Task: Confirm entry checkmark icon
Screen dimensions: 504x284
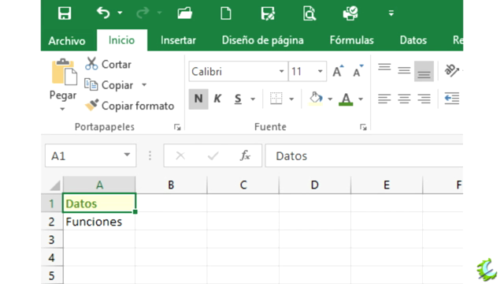Action: (x=213, y=156)
